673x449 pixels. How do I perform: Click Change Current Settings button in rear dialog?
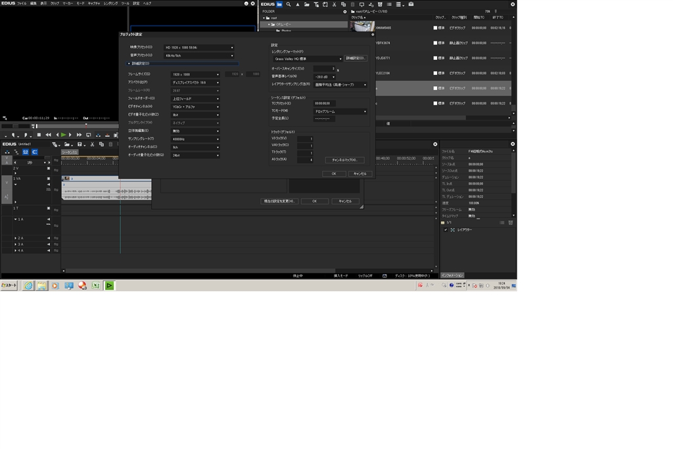coord(279,201)
